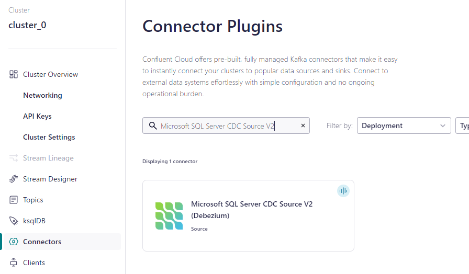Open Cluster Settings in the sidebar

pos(49,137)
